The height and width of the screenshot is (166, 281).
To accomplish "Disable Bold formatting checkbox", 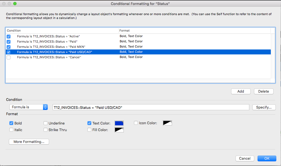I will (11, 123).
